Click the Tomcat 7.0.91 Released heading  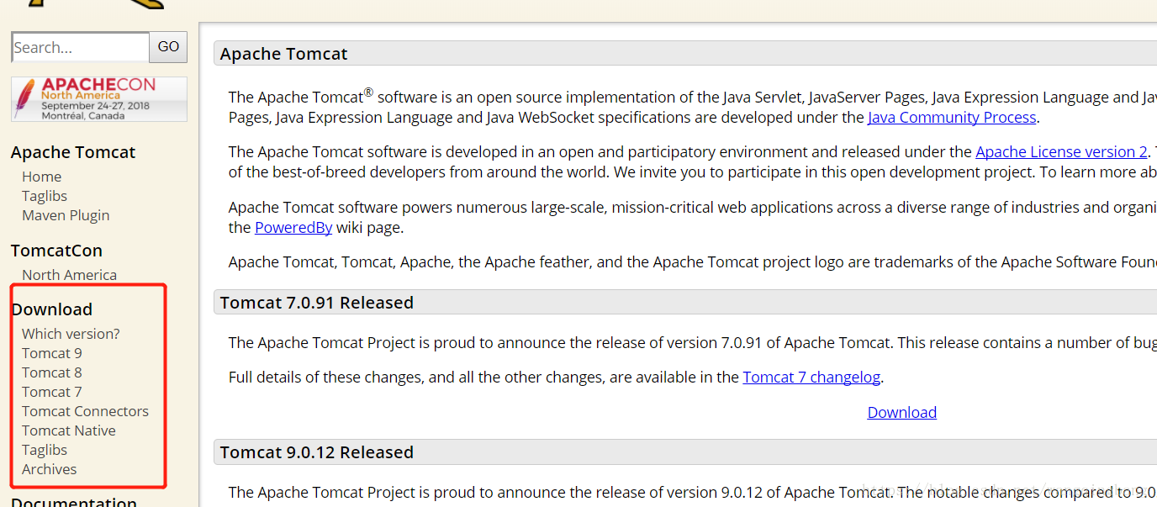[317, 303]
